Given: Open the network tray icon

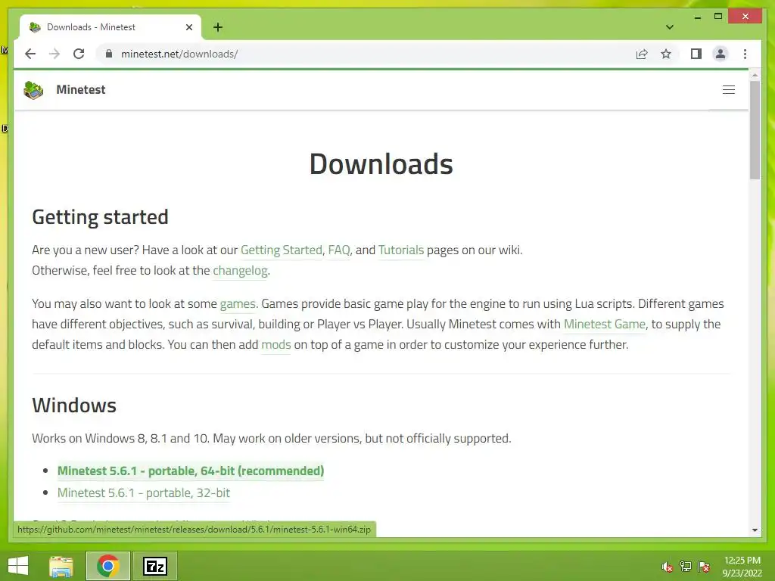Looking at the screenshot, I should tap(686, 567).
